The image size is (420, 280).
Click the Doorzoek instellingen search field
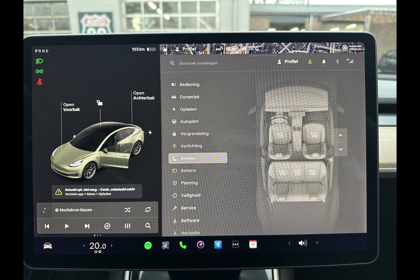coord(198,63)
